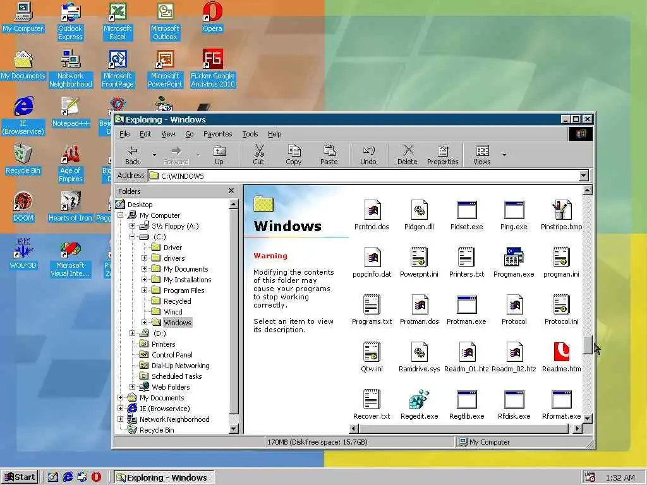Expand the Program Files folder node
This screenshot has height=485, width=647.
tap(144, 290)
